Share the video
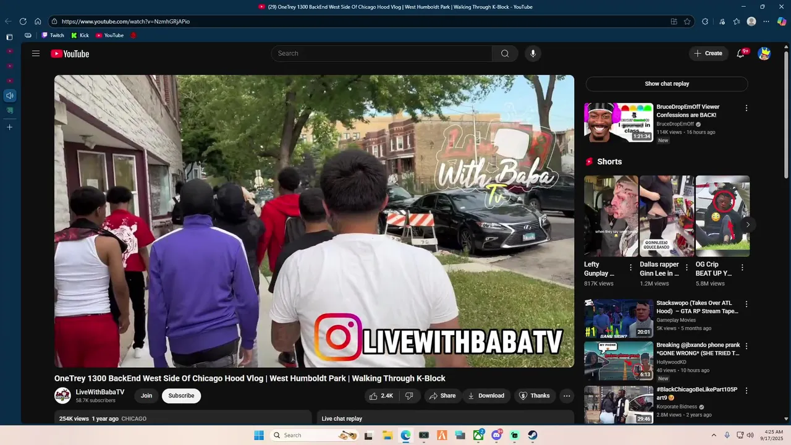The width and height of the screenshot is (791, 445). coord(442,396)
